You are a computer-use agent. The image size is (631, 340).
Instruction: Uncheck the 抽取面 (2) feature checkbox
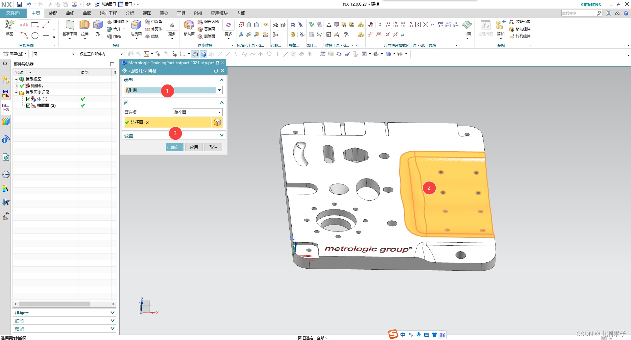click(28, 106)
